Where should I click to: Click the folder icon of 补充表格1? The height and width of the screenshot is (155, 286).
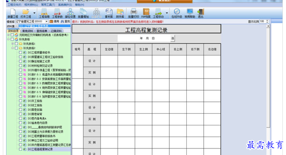point(21,43)
